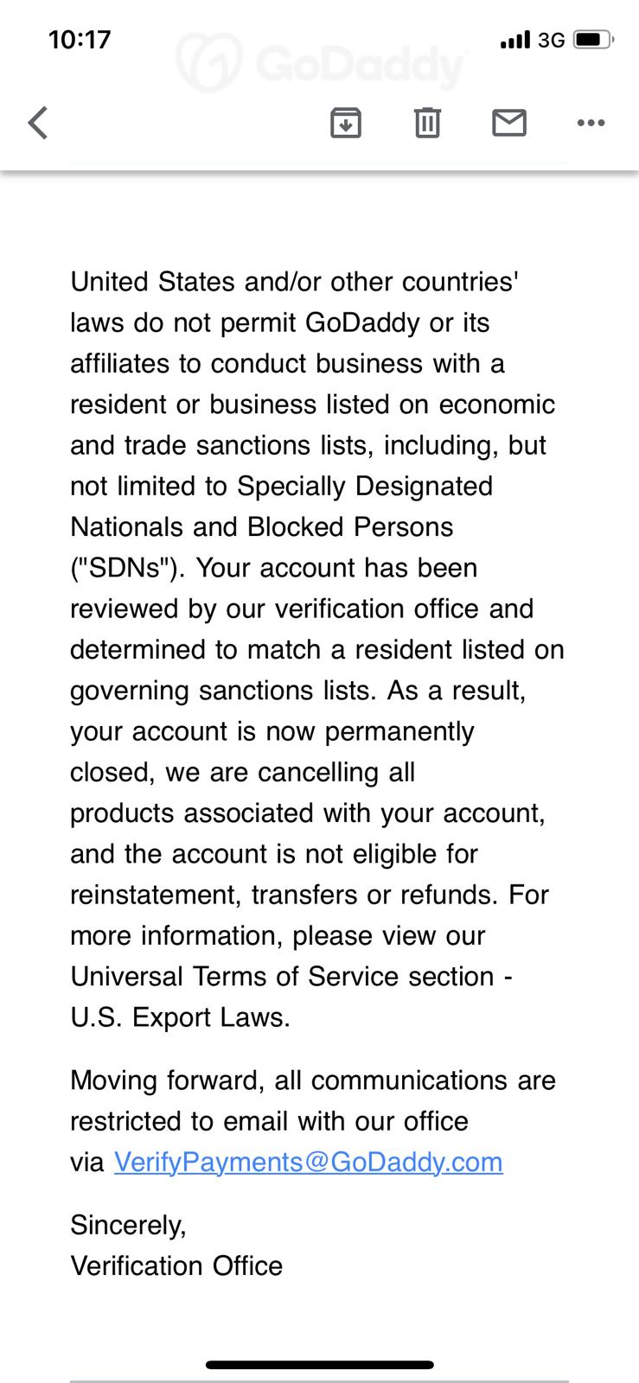The height and width of the screenshot is (1383, 639).
Task: Tap the battery status icon
Action: 592,40
